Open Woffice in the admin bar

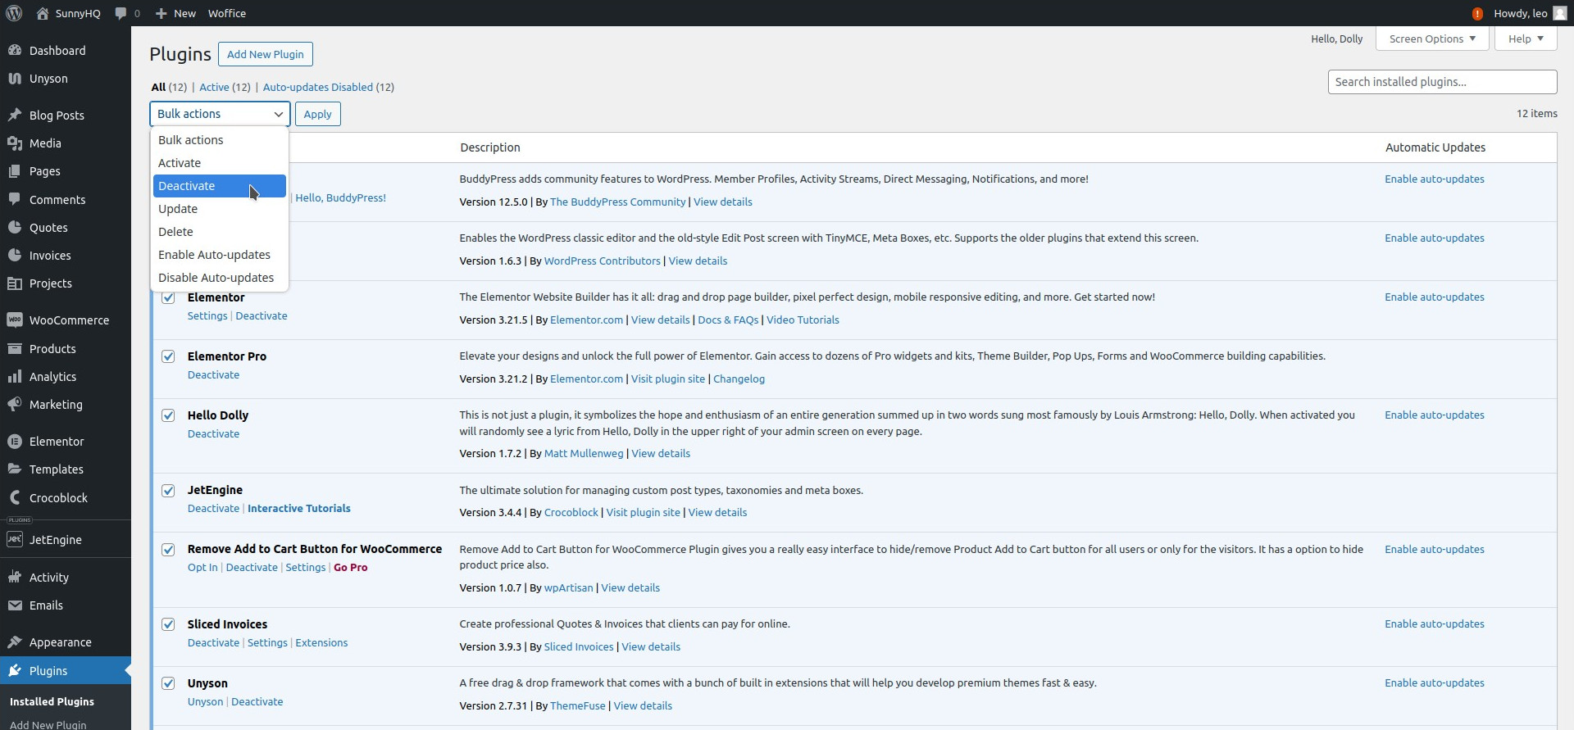227,13
